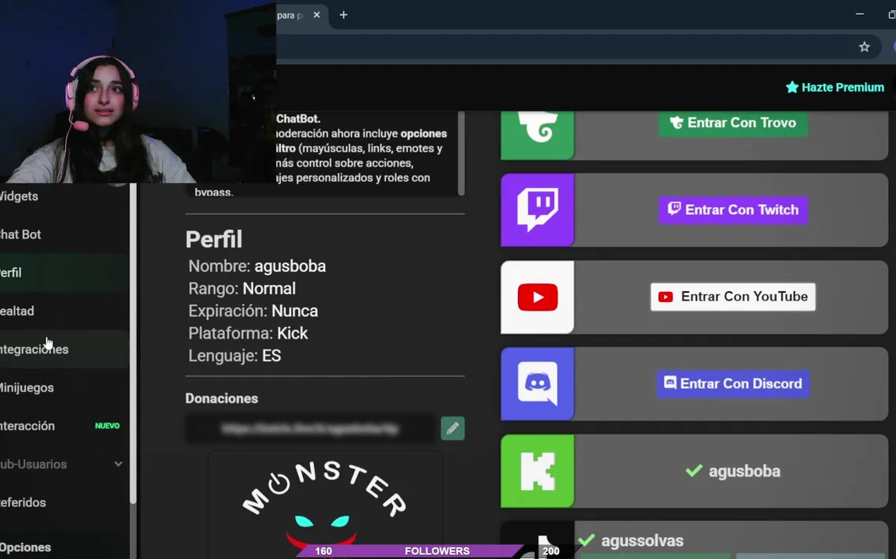Open the Integraciones sidebar item
896x559 pixels.
point(64,349)
